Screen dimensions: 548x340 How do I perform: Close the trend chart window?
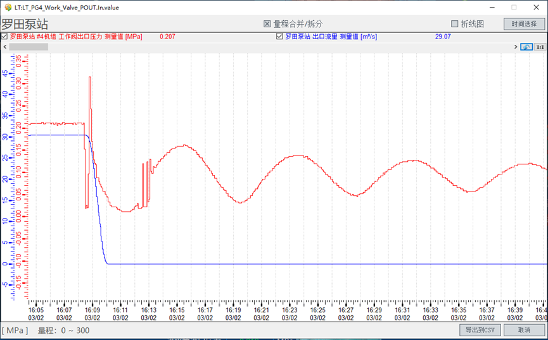(x=535, y=8)
